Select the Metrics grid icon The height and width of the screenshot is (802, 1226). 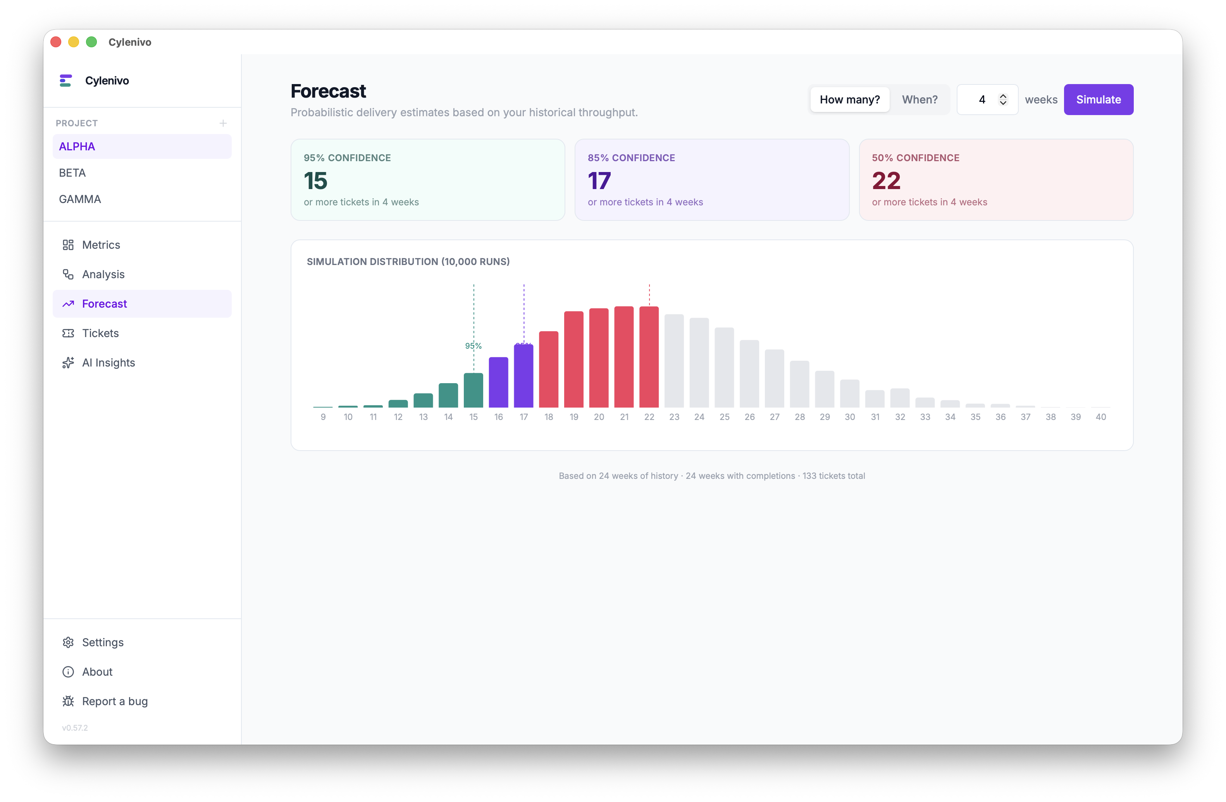click(x=69, y=245)
